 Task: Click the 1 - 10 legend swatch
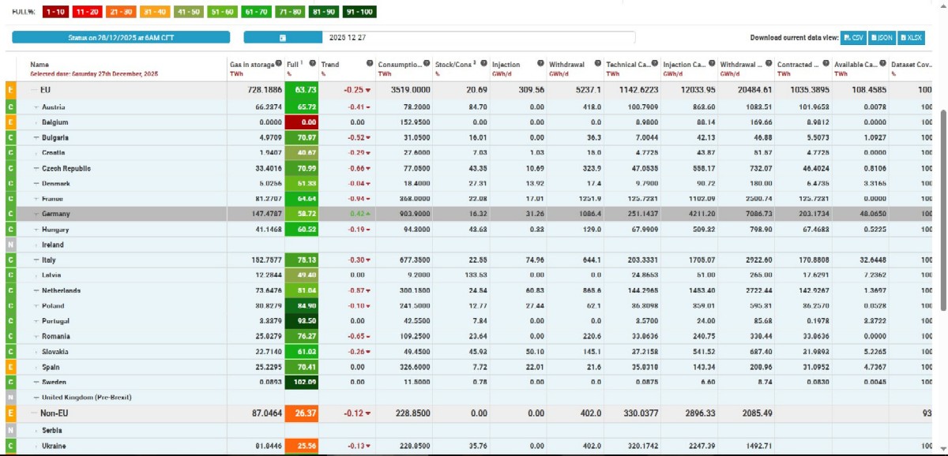point(55,12)
